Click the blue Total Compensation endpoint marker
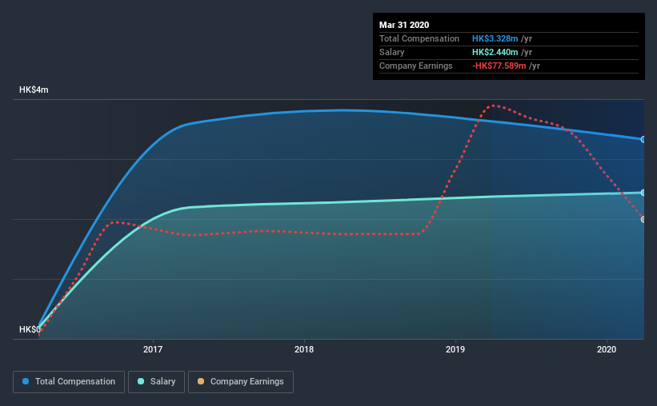Screen dimensions: 657x406 (x=643, y=139)
